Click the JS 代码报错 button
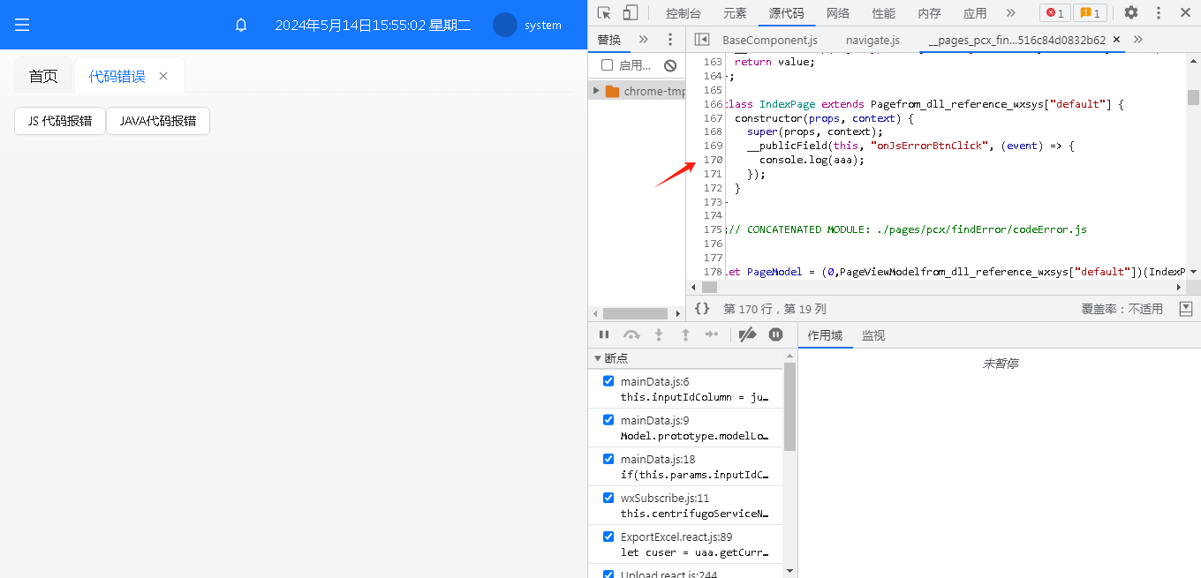Viewport: 1201px width, 578px height. coord(60,121)
